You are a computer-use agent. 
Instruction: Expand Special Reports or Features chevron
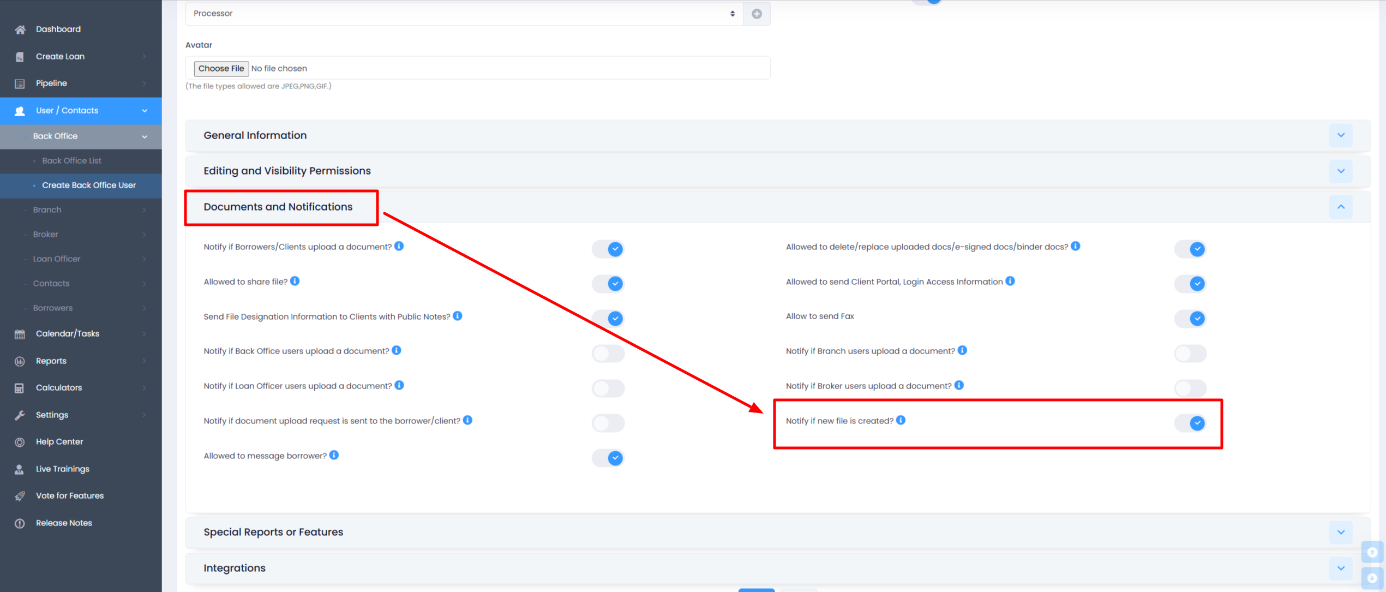(x=1341, y=533)
